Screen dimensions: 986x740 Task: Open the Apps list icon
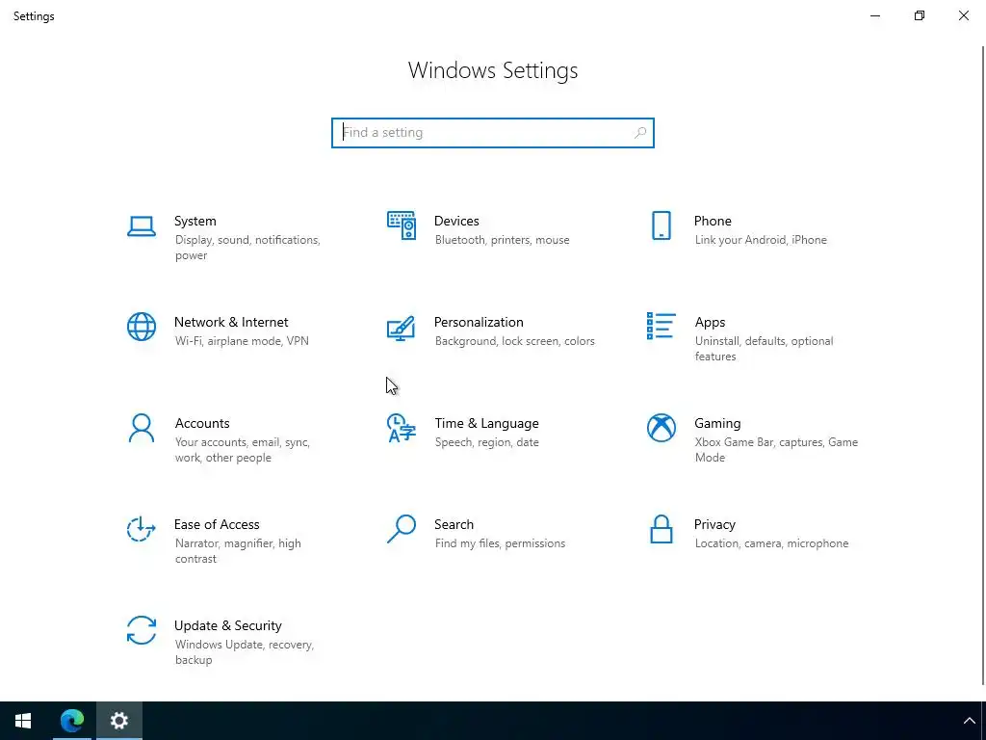(x=661, y=326)
